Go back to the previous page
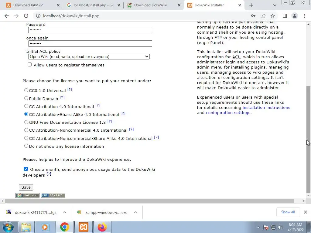The width and height of the screenshot is (311, 233). coord(7,16)
